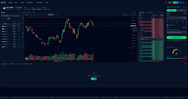
Task: Select the Fibonacci retracement tool
Action: pos(23,33)
